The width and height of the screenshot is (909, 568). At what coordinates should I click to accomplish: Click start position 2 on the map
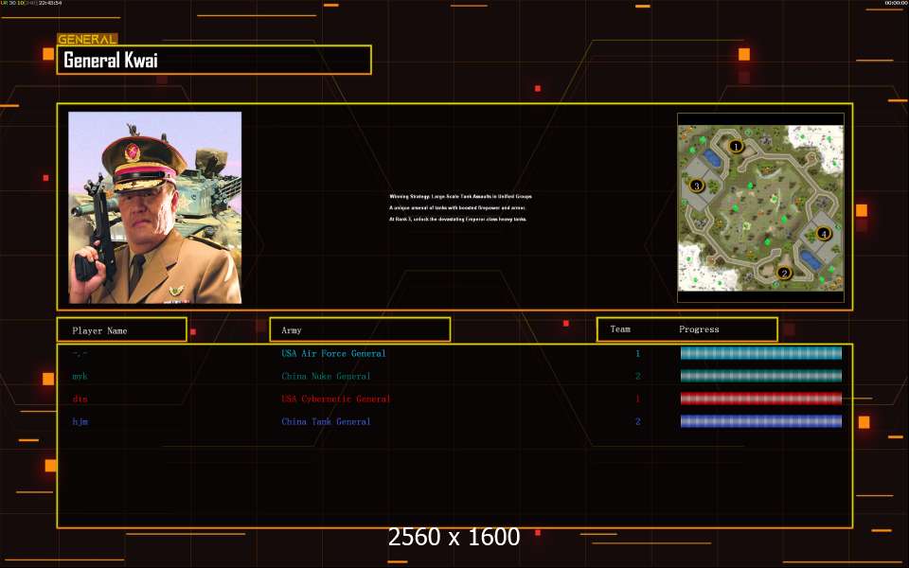pos(783,274)
